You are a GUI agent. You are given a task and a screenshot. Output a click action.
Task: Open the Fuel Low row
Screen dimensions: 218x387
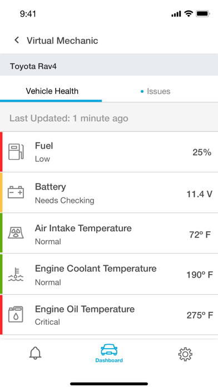coord(109,152)
